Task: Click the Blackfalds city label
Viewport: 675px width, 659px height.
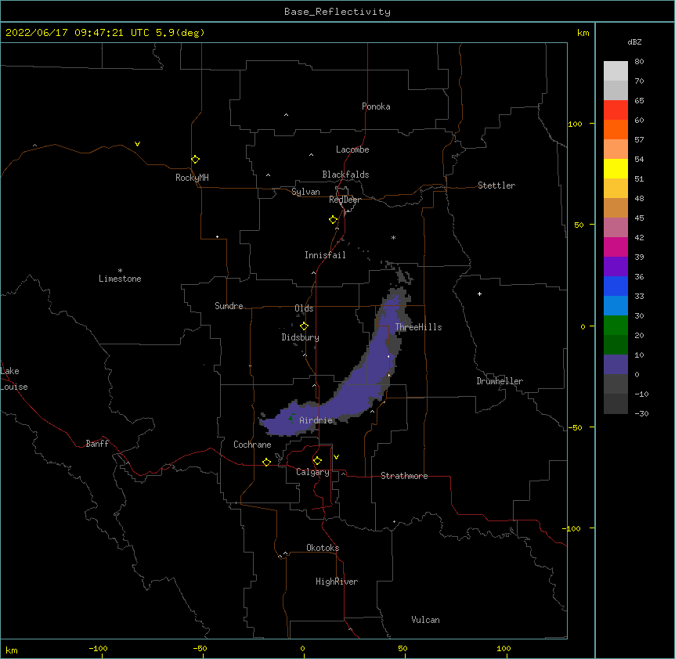Action: click(x=345, y=175)
